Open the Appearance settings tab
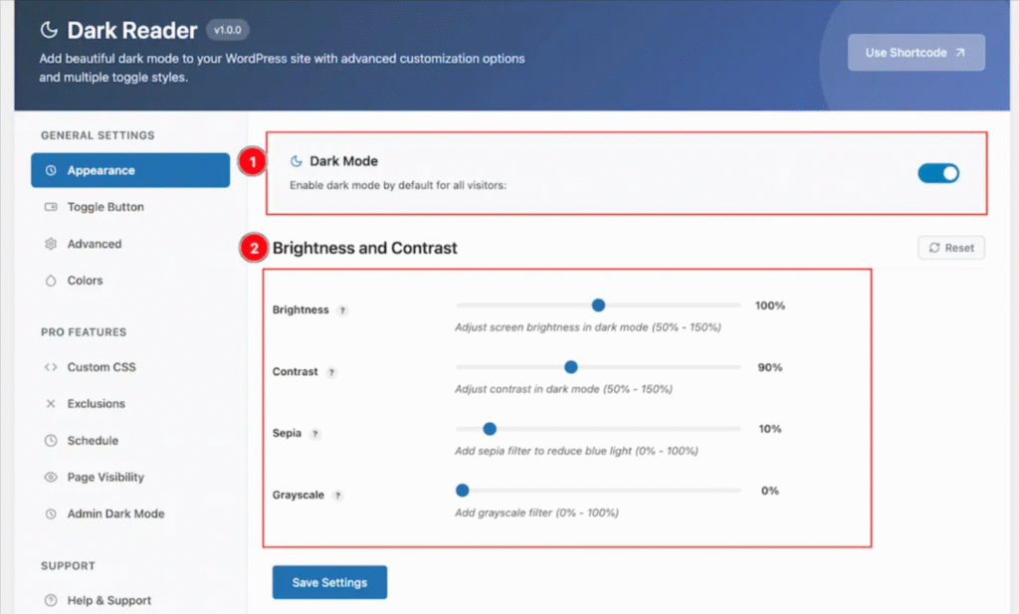The image size is (1019, 614). tap(130, 170)
